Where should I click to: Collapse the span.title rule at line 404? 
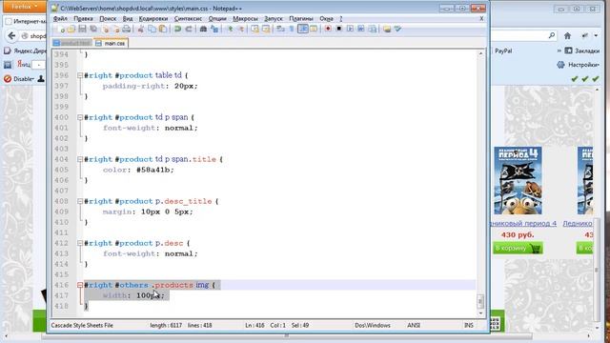(80, 159)
